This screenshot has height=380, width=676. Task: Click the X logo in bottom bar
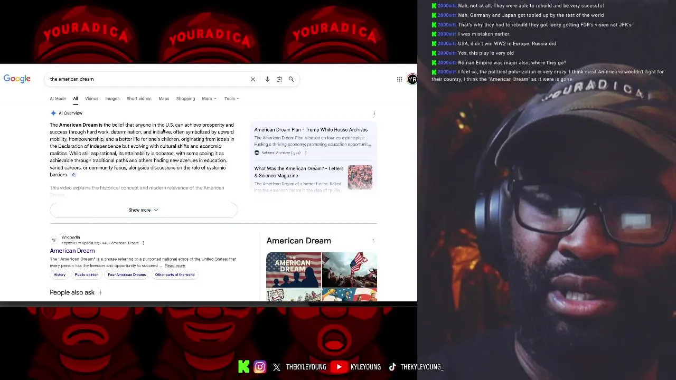(x=277, y=367)
